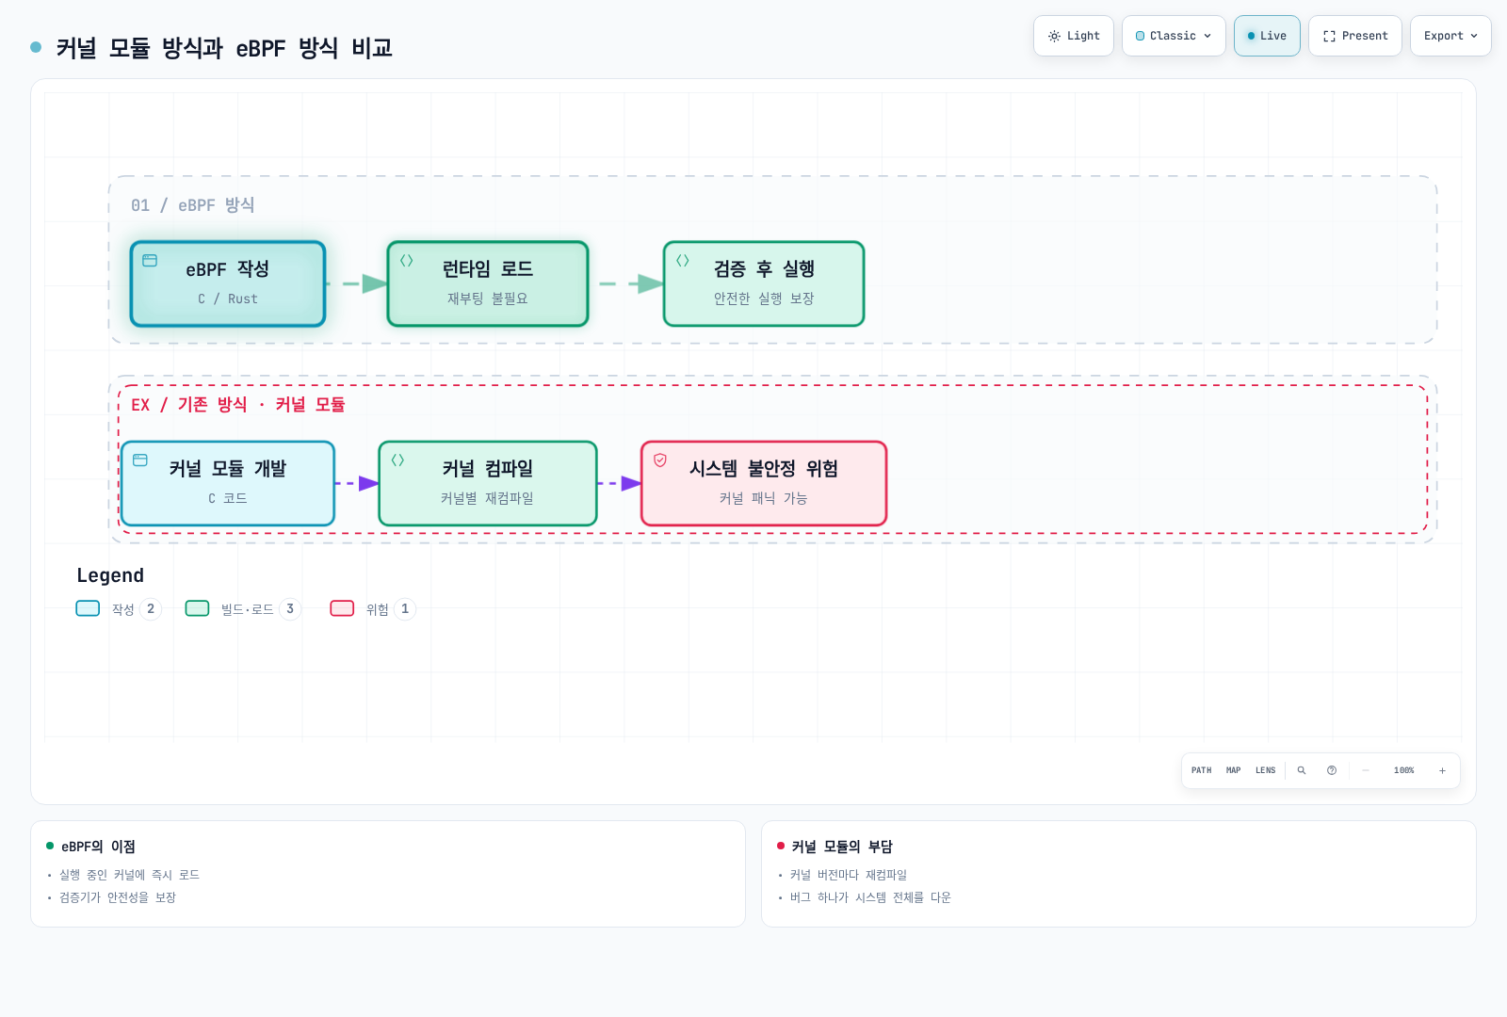Viewport: 1507px width, 1017px height.
Task: Toggle the Light theme button
Action: click(1074, 36)
